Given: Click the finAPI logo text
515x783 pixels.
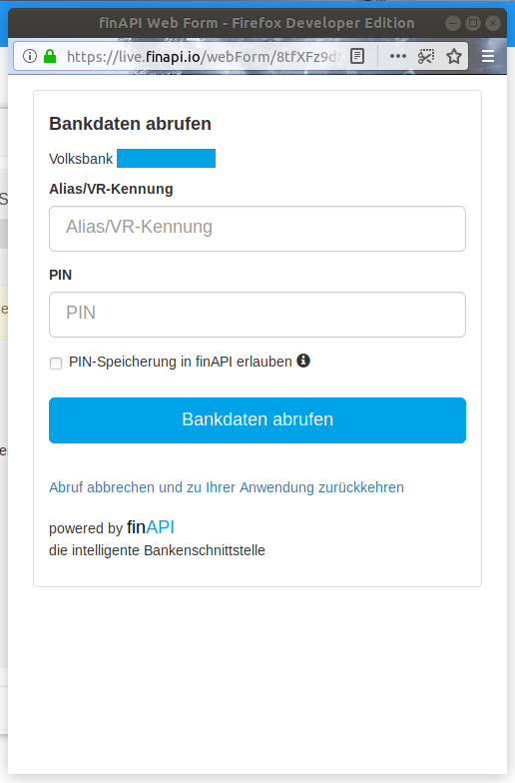Looking at the screenshot, I should coord(151,527).
